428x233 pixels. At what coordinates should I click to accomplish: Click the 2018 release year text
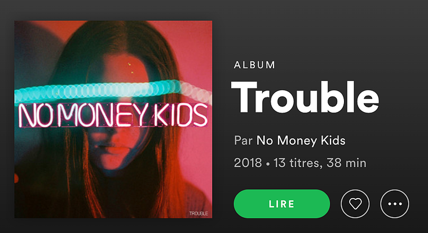(248, 163)
